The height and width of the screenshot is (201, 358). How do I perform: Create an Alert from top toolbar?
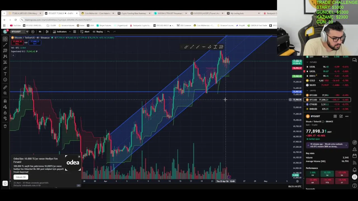[85, 32]
